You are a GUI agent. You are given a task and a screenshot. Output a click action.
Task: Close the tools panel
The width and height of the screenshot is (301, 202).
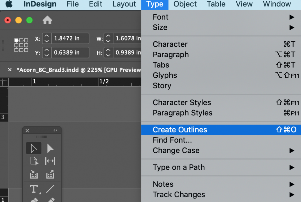click(27, 131)
